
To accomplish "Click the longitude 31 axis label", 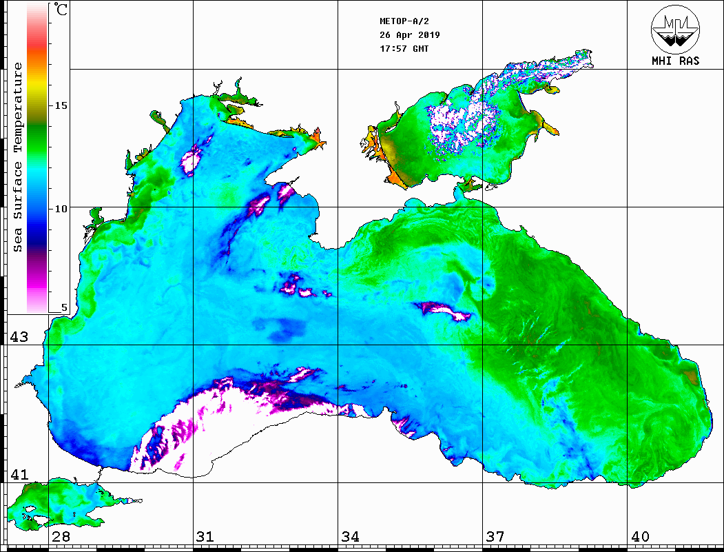I will tap(205, 537).
